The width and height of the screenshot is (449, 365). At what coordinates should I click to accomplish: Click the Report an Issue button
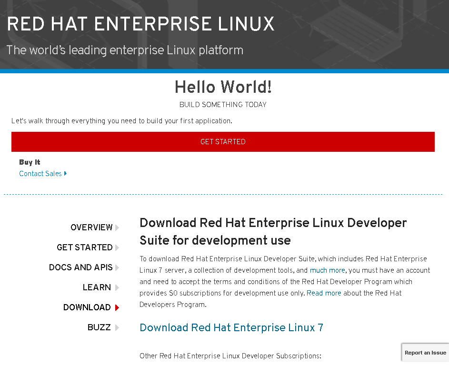(425, 353)
